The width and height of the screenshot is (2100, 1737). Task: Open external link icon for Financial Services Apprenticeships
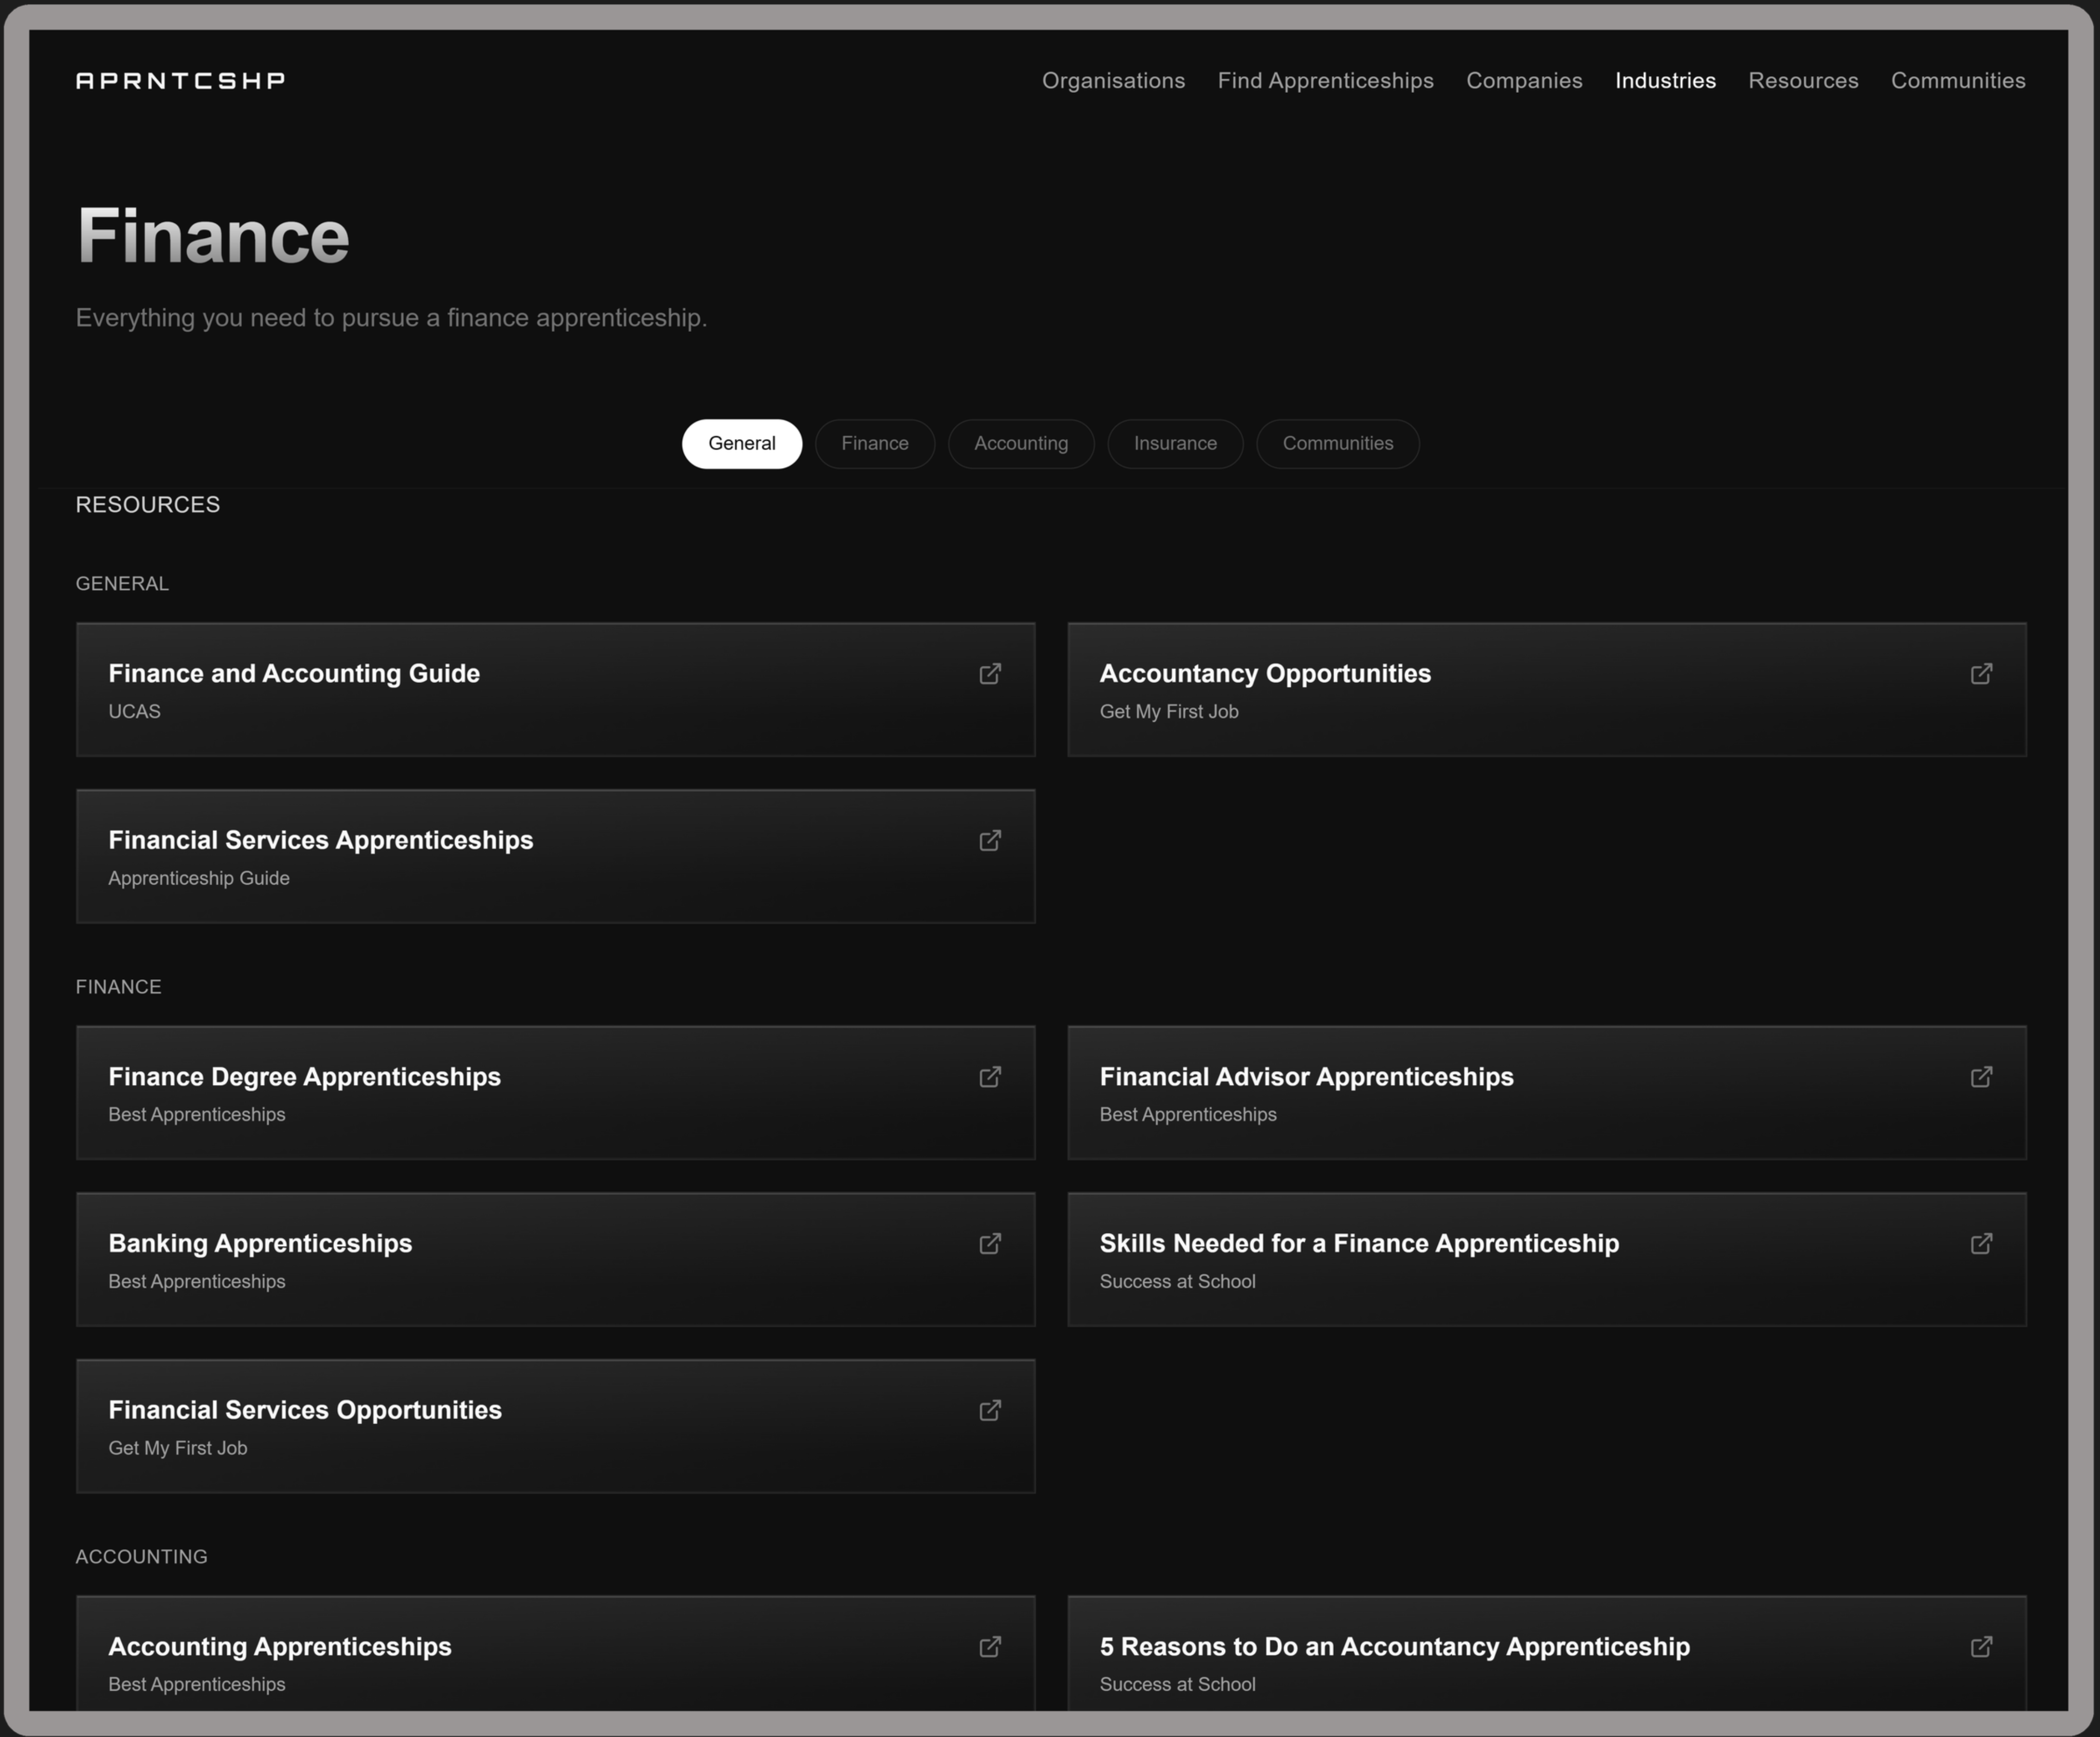990,841
